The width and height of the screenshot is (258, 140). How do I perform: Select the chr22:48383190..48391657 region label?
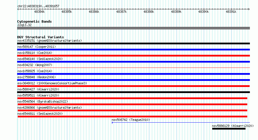38,6
